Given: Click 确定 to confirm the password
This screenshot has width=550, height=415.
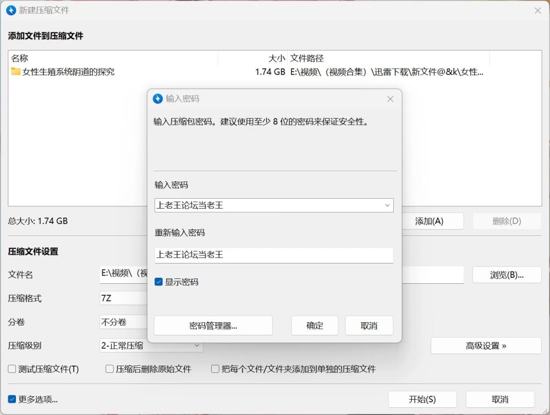Looking at the screenshot, I should [x=315, y=326].
